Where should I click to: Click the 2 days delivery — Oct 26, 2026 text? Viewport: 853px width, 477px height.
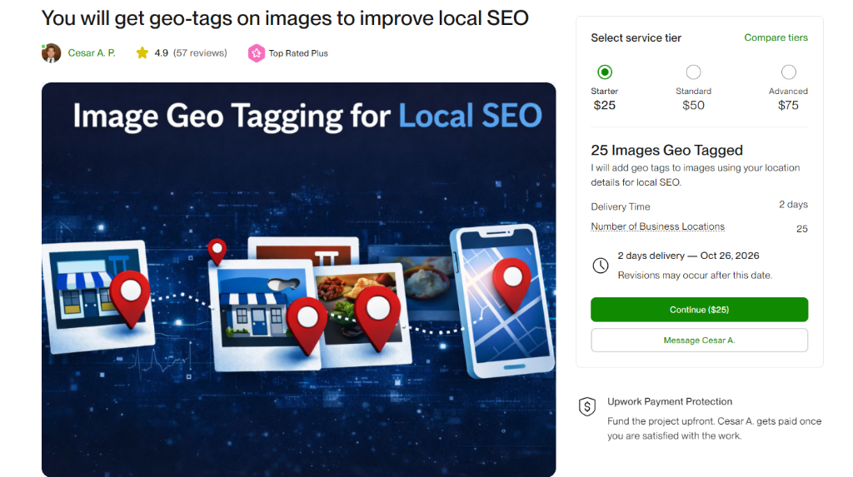pos(688,256)
